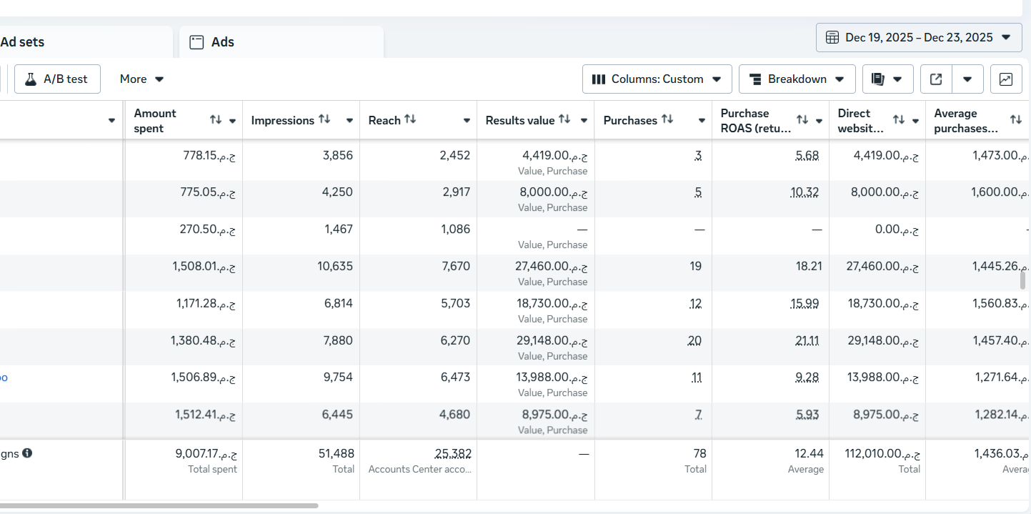Open the Columns: Custom dropdown

[656, 79]
